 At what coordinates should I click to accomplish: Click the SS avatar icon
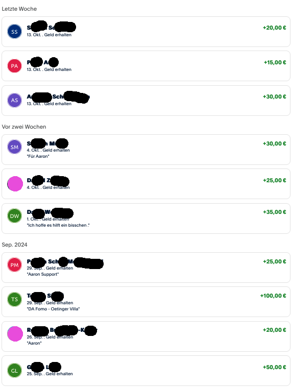[14, 32]
